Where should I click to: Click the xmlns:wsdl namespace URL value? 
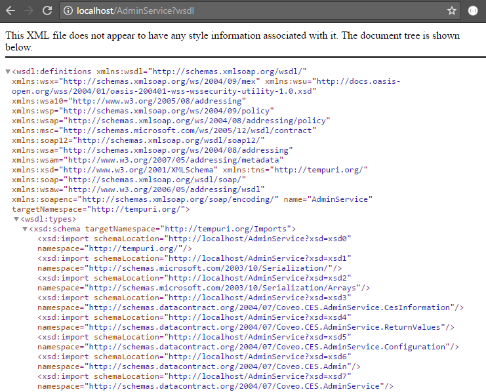click(x=227, y=71)
